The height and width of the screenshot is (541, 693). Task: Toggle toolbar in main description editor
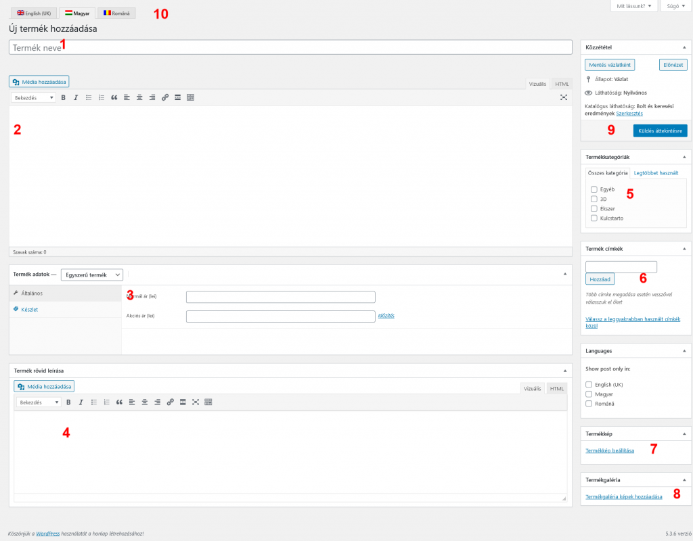190,97
